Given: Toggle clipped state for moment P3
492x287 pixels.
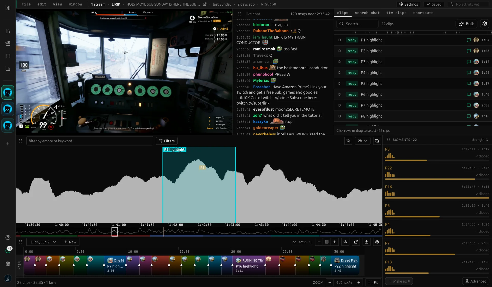Looking at the screenshot, I should (482, 156).
